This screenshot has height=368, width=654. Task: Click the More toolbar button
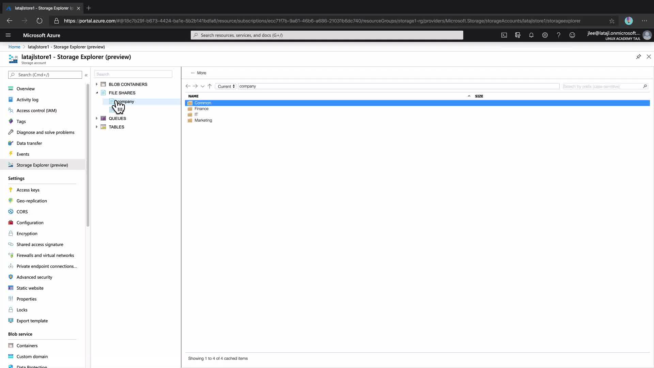click(199, 73)
